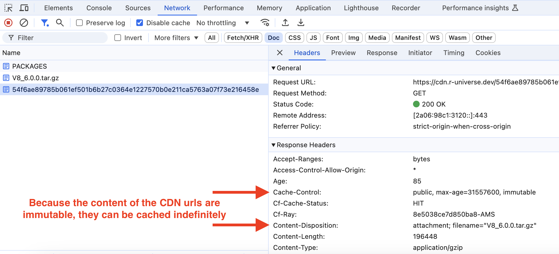This screenshot has height=254, width=559.
Task: Stop recording network log
Action: coord(8,23)
